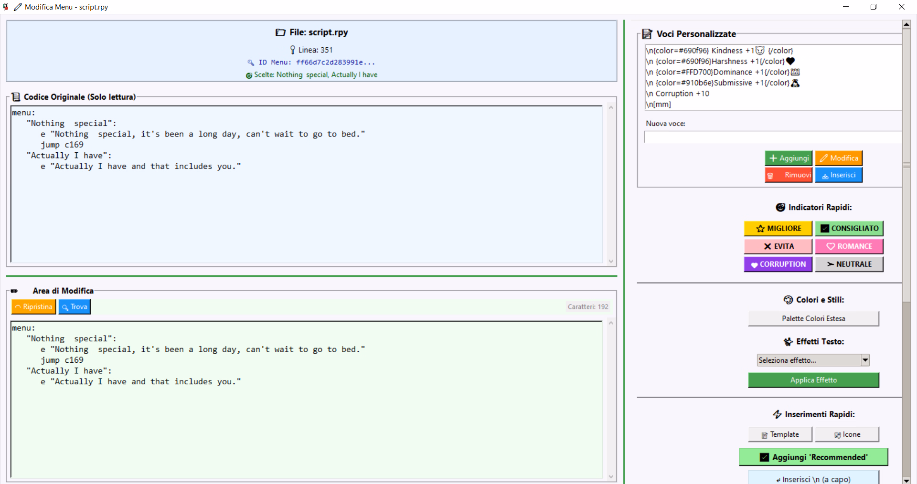The image size is (917, 484).
Task: Apply the CORRUPTION quick indicator
Action: pos(778,264)
